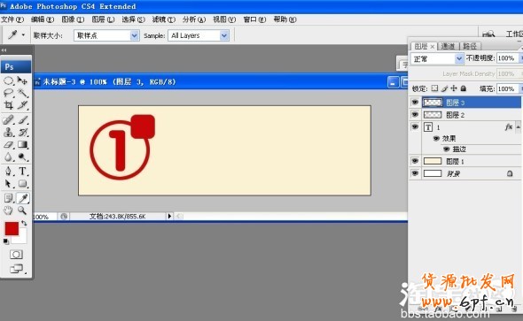
Task: Select the Type tool in toolbox
Action: tap(22, 171)
